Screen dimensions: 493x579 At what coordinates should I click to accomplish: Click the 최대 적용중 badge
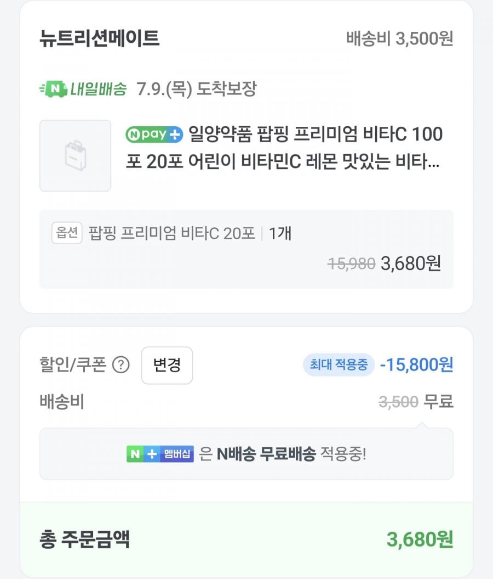(339, 365)
